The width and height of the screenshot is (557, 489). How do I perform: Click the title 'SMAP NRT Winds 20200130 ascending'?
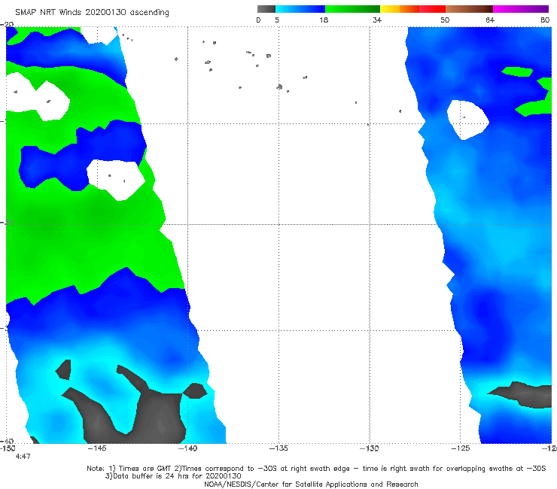click(92, 13)
